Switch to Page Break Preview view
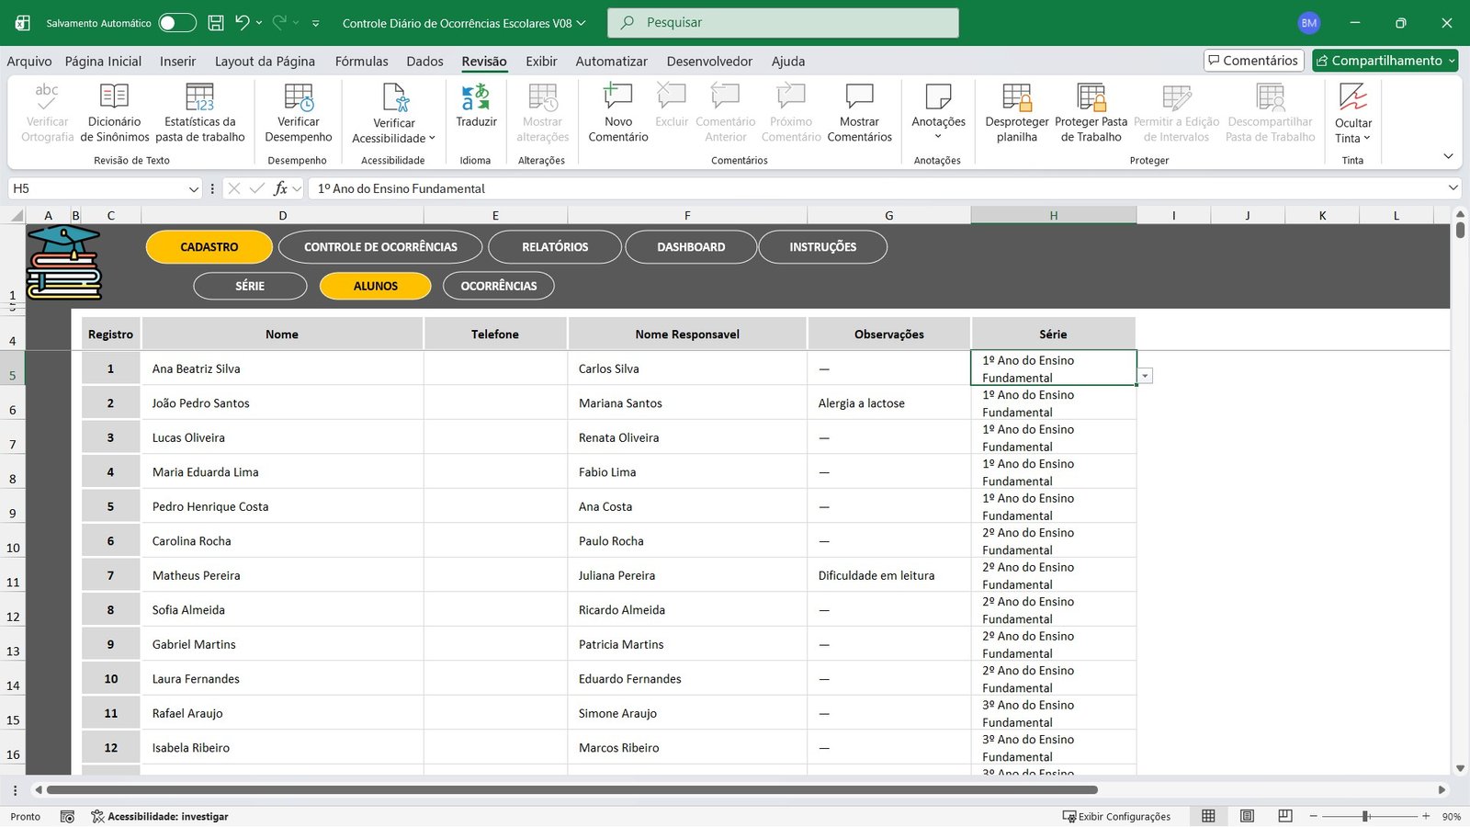 (x=1285, y=816)
